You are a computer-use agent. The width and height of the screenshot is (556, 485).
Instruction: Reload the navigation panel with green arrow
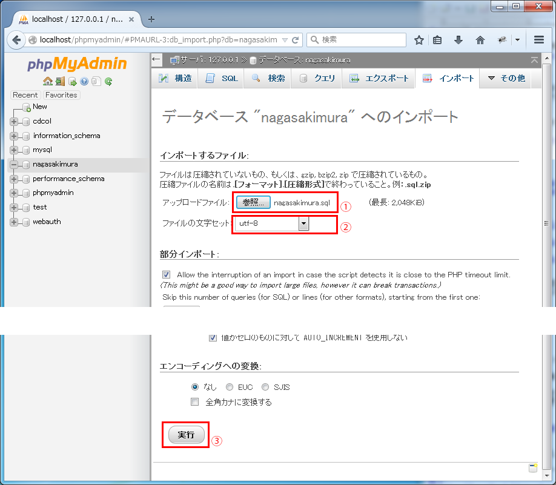pos(108,81)
